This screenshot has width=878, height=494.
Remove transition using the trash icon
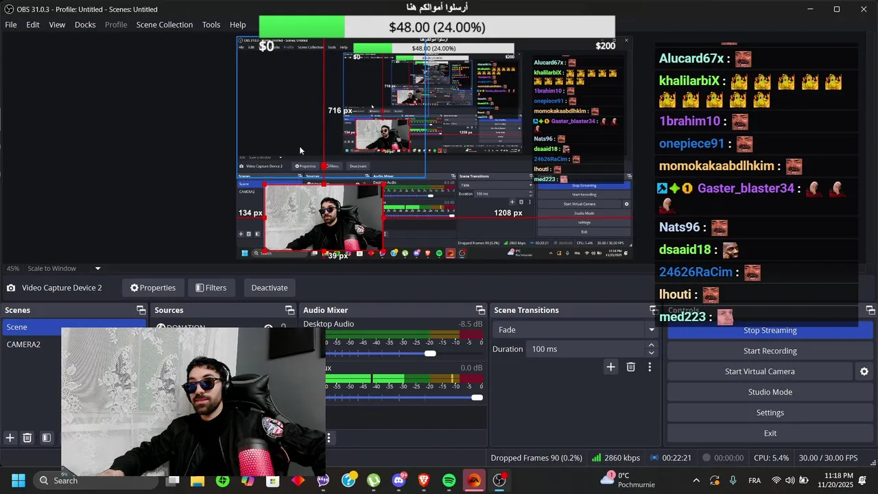click(631, 367)
